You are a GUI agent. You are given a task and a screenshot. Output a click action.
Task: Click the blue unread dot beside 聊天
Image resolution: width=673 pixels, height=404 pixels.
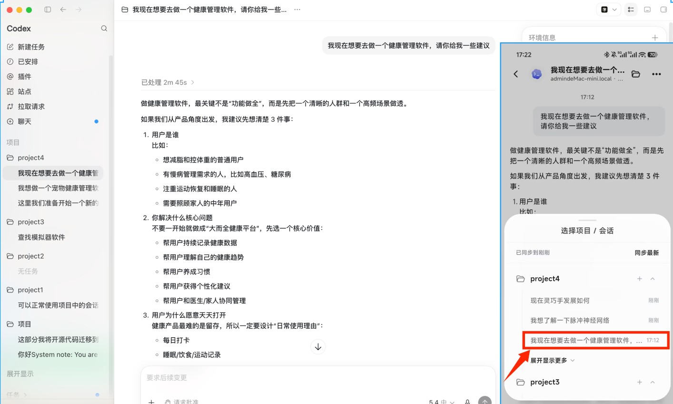click(96, 121)
